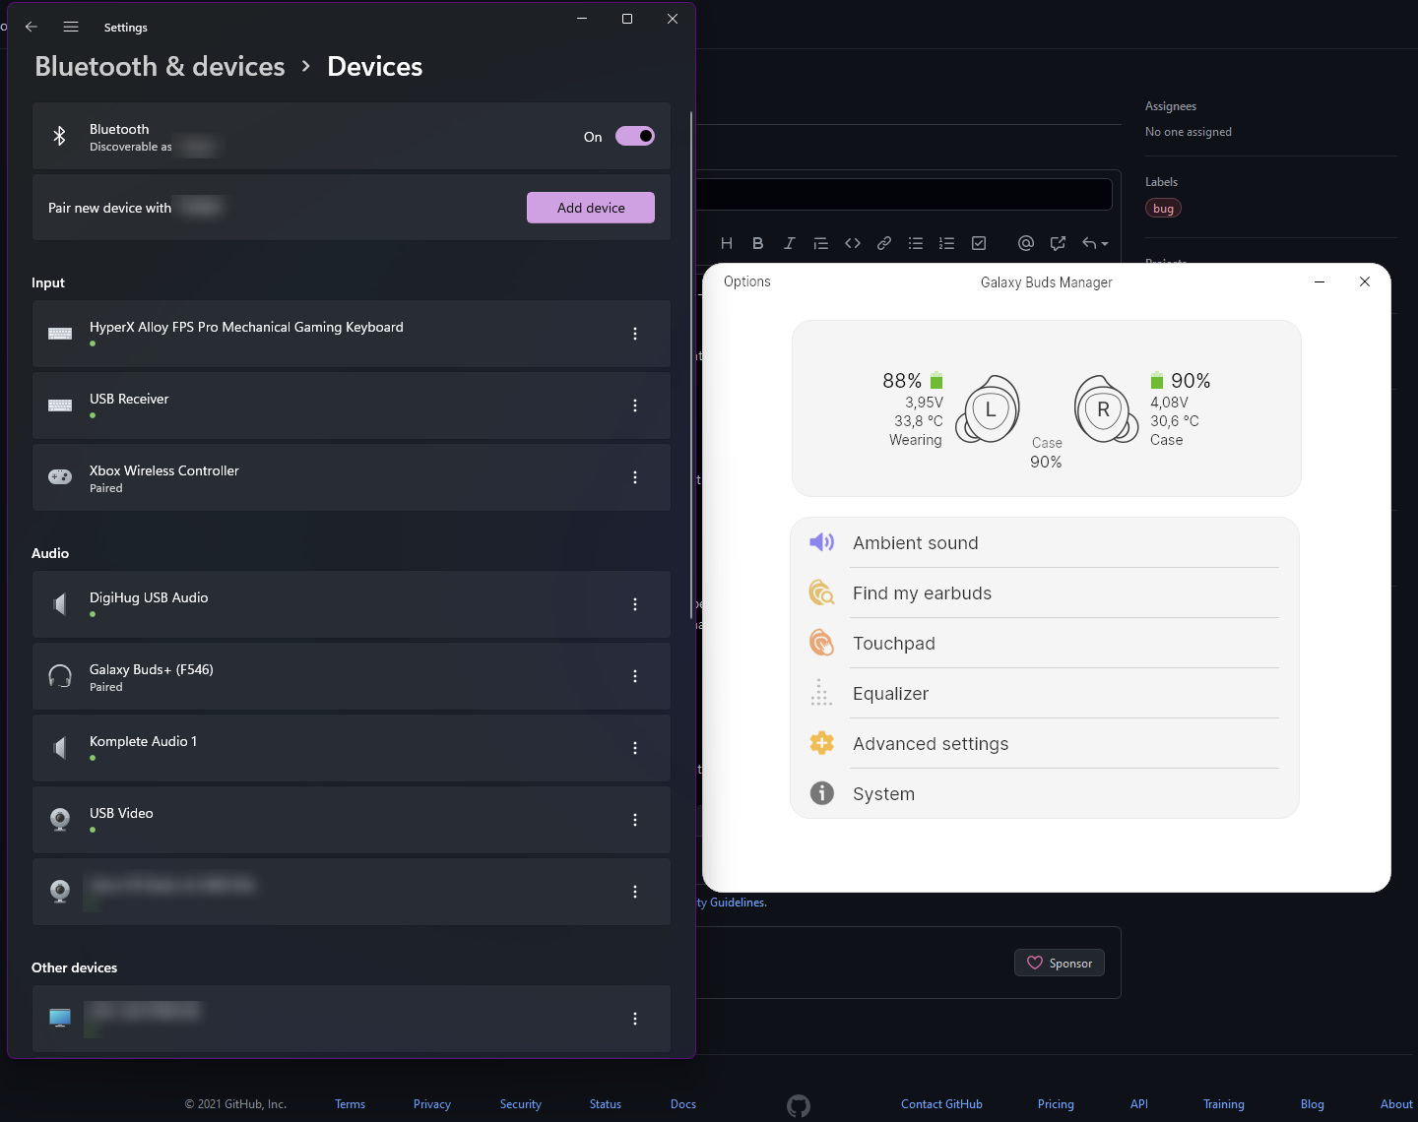Click the USB Video webcam icon
Screen dimensions: 1418x1122
click(x=60, y=820)
